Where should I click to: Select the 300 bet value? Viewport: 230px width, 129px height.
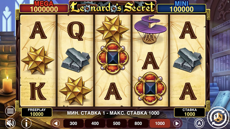[x=73, y=124]
